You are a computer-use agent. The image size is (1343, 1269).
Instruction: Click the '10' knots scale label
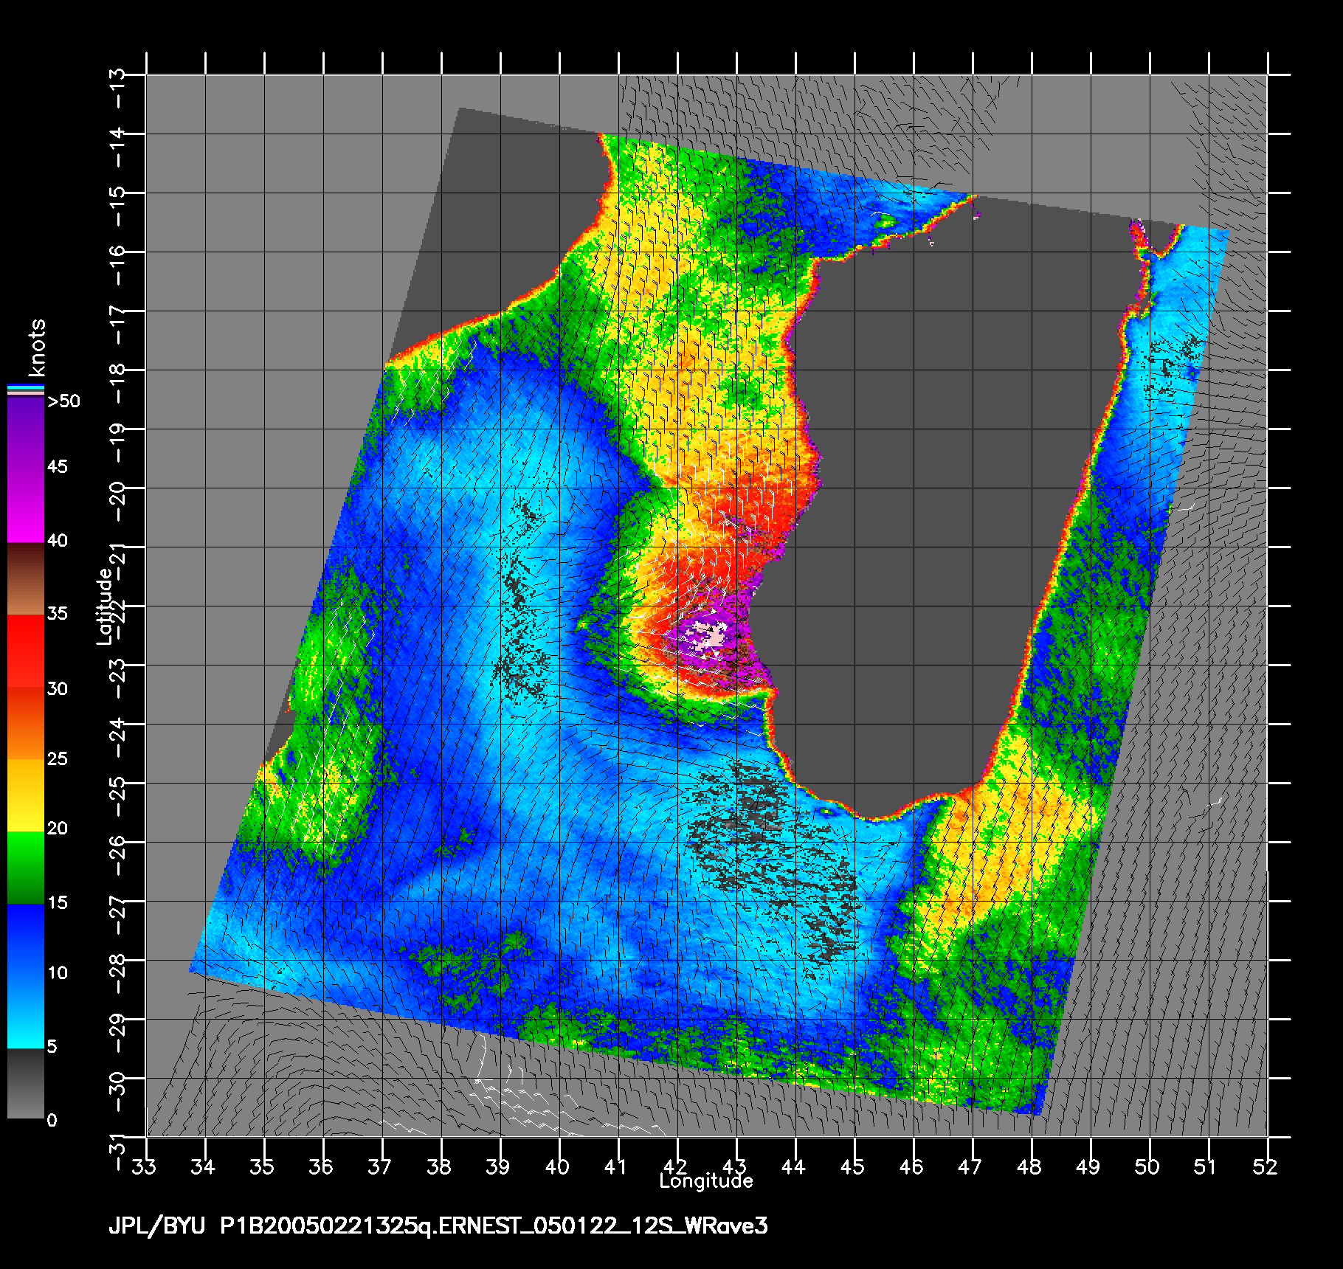pyautogui.click(x=58, y=972)
